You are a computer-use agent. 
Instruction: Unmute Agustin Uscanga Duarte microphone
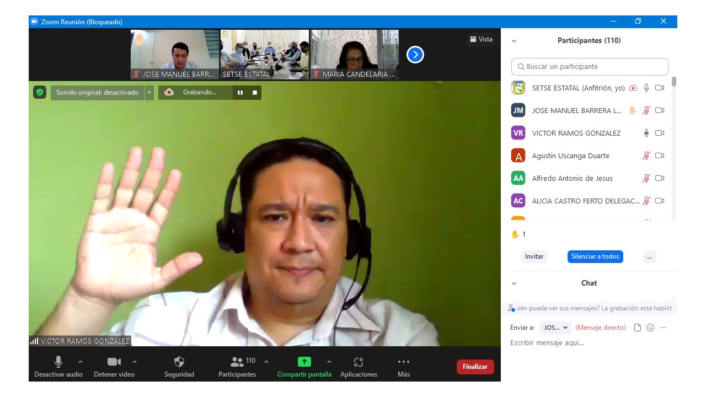[646, 155]
